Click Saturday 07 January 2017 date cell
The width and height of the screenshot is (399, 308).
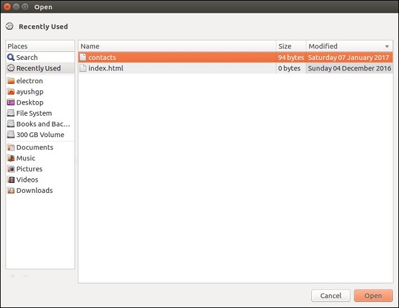point(348,57)
